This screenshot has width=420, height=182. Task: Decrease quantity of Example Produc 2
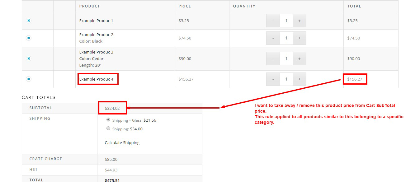tap(273, 38)
